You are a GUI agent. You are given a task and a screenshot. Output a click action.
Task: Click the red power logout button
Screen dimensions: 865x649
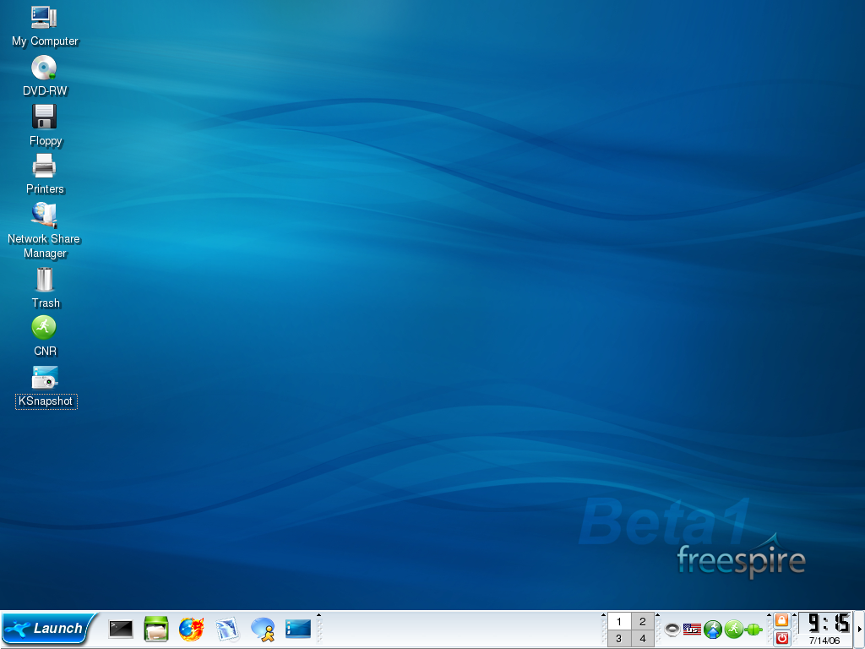pyautogui.click(x=781, y=638)
